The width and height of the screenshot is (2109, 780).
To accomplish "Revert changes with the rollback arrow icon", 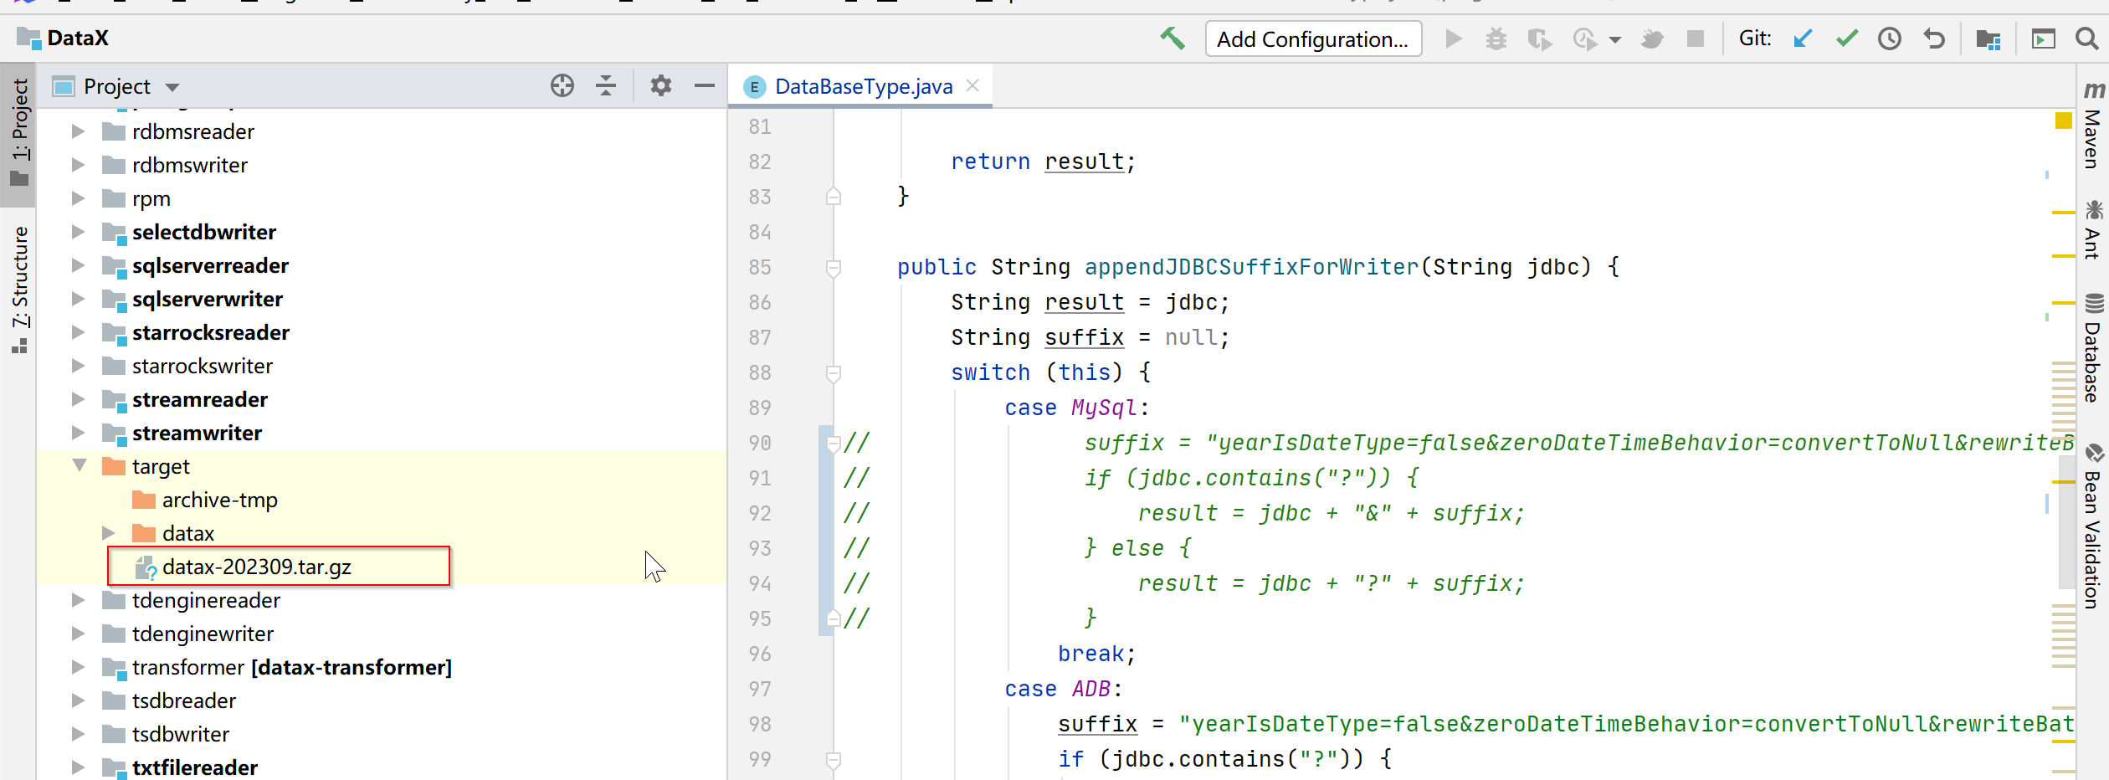I will (x=1934, y=38).
